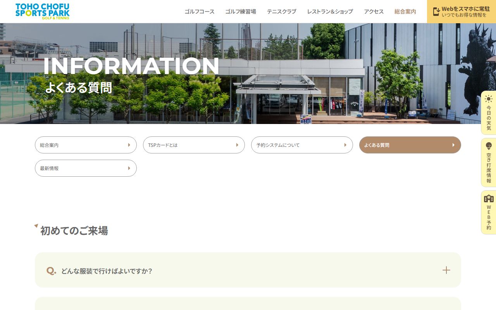496x310 pixels.
Task: Click the arrow on the よくある質問 pill
Action: pyautogui.click(x=453, y=145)
